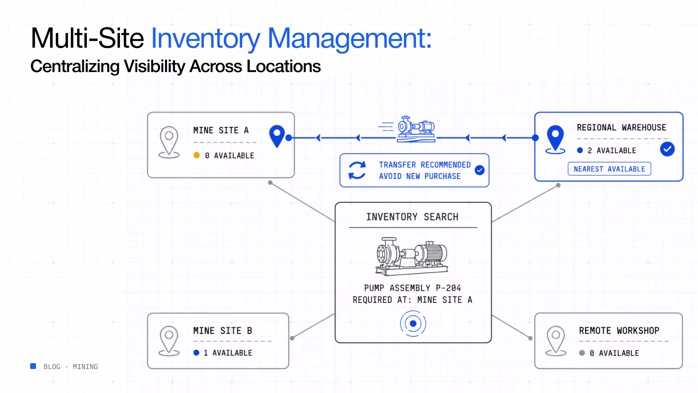The width and height of the screenshot is (698, 393).
Task: Click the blue checkmark beside Transfer Recommended
Action: click(480, 170)
